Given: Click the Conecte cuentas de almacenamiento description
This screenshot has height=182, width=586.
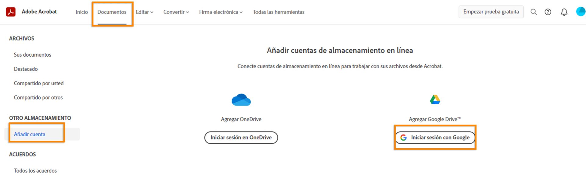Looking at the screenshot, I should 340,66.
